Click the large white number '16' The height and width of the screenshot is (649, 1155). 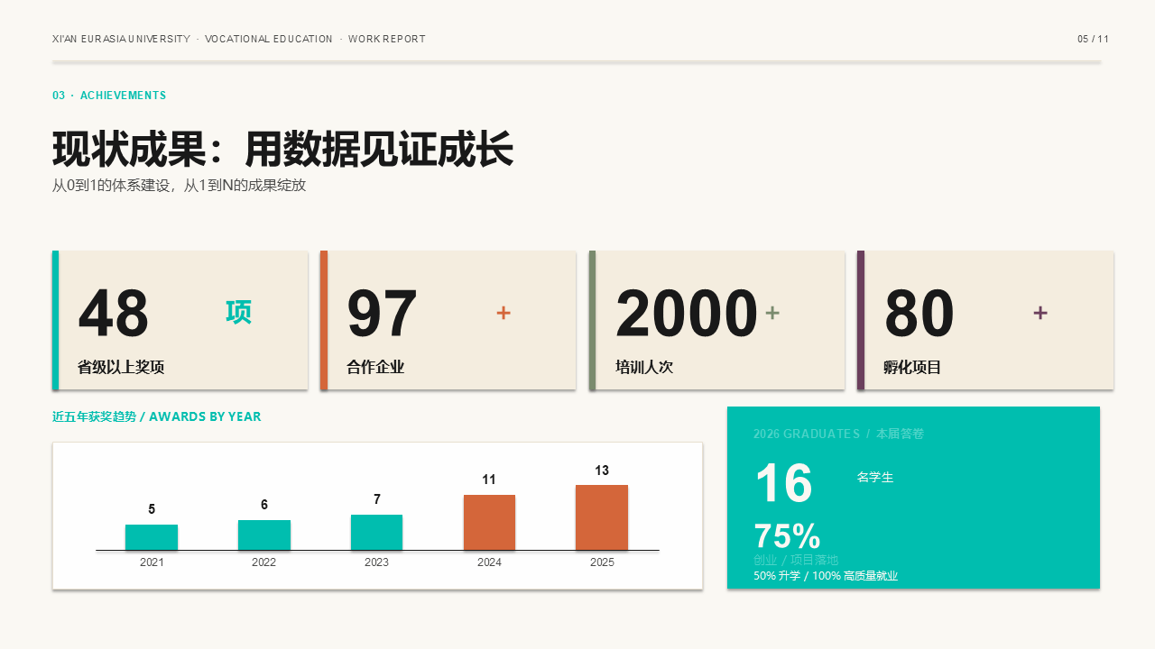783,483
